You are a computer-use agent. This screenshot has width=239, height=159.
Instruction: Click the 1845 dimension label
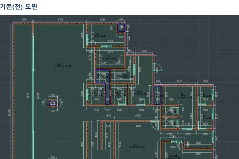point(96,110)
